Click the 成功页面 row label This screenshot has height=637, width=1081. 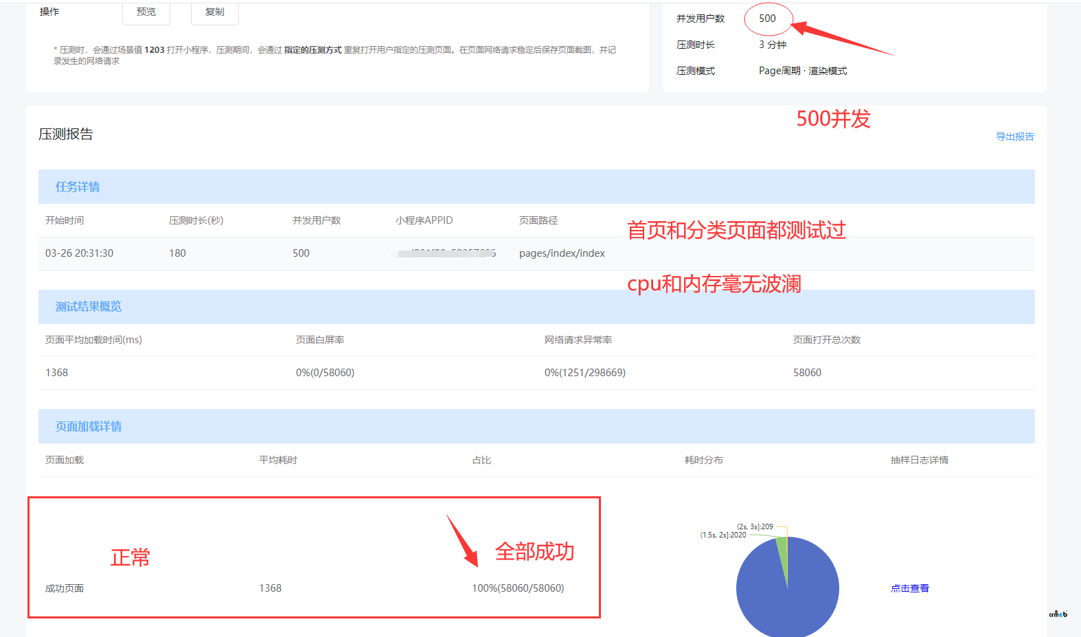(x=65, y=588)
